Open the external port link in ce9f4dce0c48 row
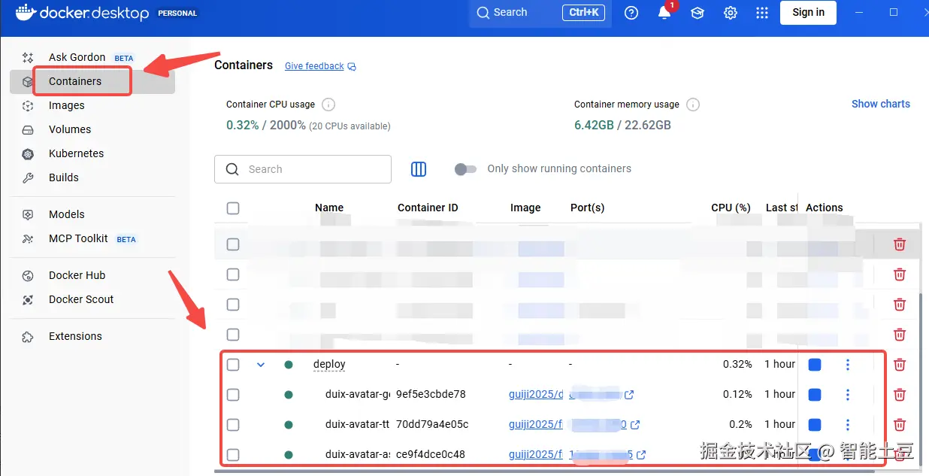The image size is (929, 476). pos(641,455)
